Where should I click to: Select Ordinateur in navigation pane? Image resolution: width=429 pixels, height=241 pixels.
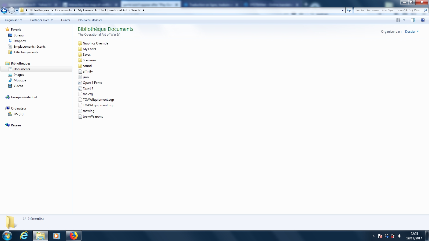click(19, 108)
